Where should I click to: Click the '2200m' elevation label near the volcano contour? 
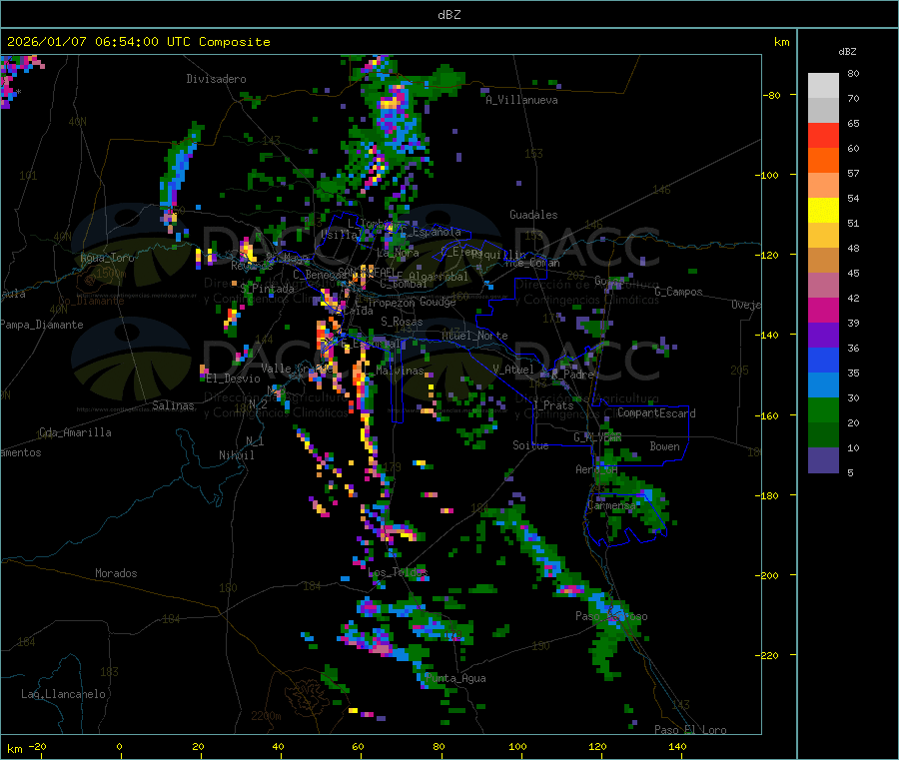[266, 716]
